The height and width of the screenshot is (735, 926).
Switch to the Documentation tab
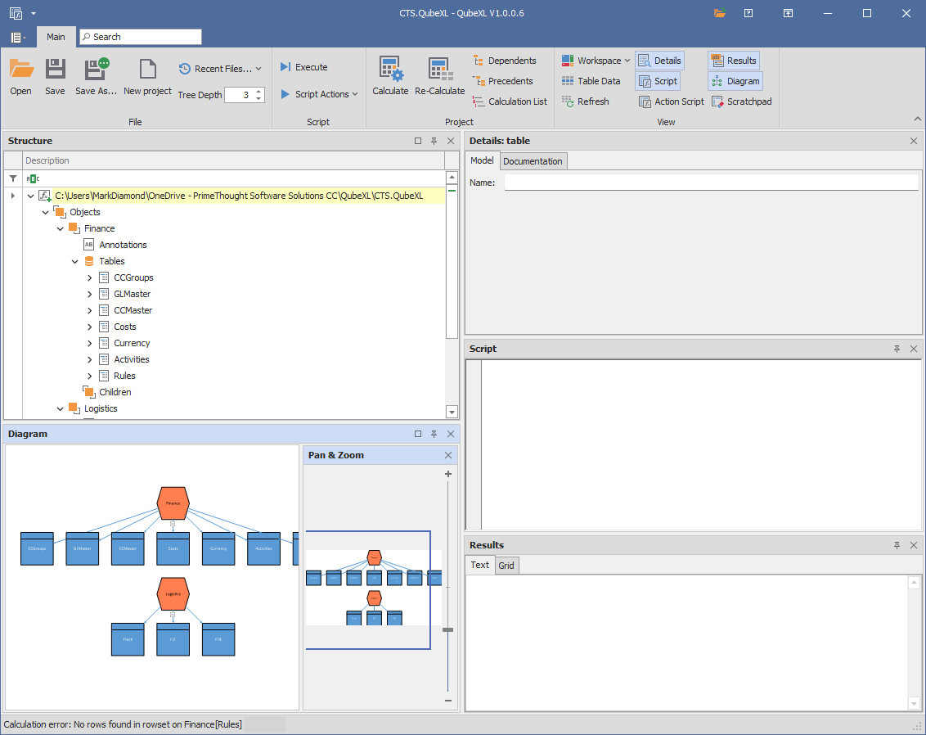coord(533,161)
